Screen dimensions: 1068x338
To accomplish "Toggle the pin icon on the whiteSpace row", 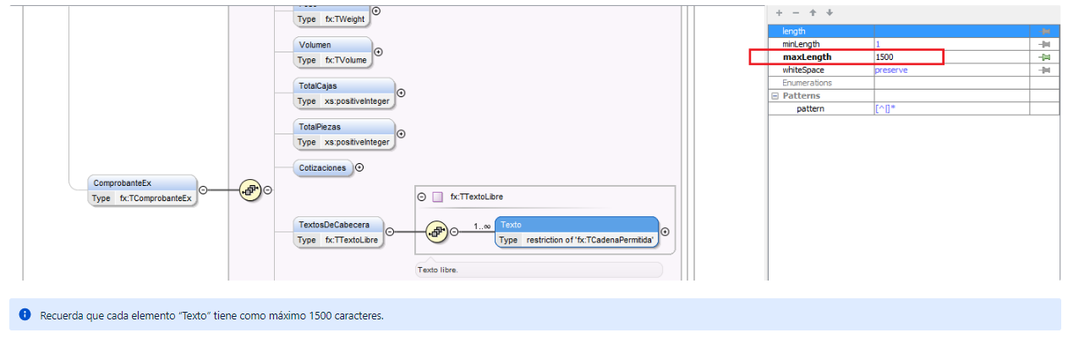I will pos(1045,70).
